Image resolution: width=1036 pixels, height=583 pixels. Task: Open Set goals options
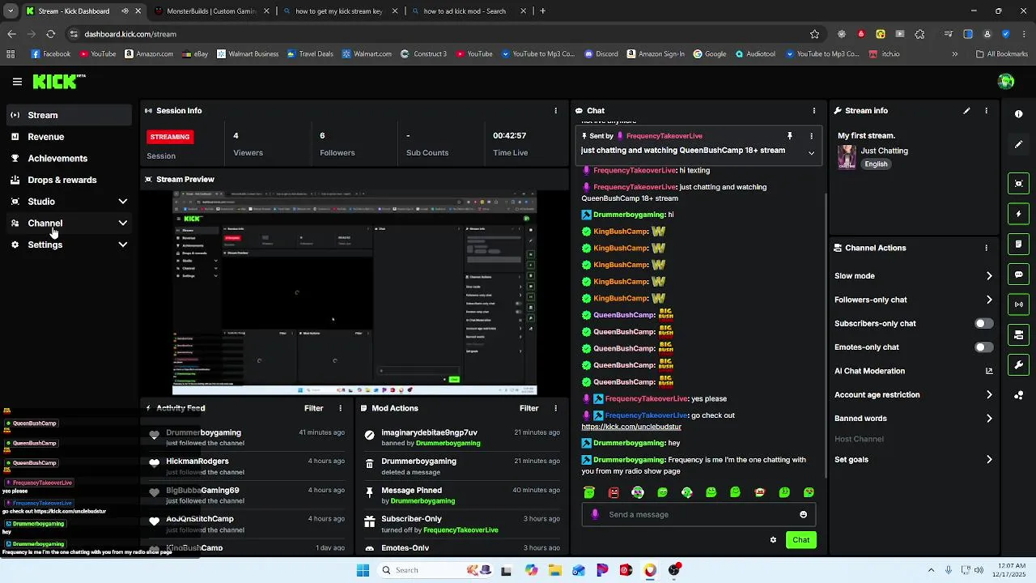tap(914, 460)
